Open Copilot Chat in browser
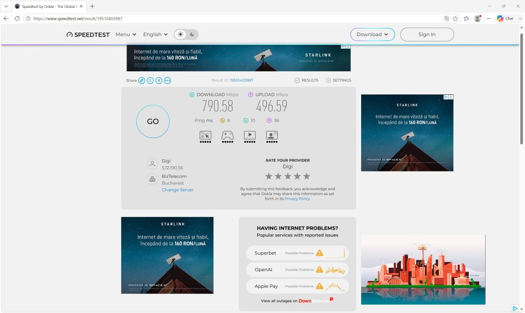This screenshot has width=525, height=313. pos(505,18)
